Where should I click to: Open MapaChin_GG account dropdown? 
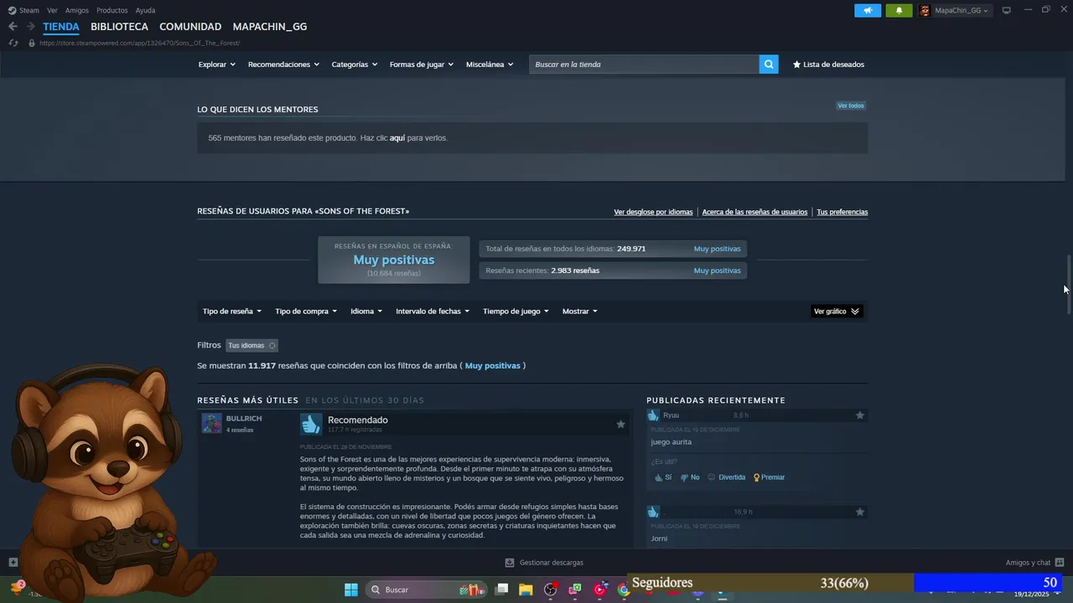point(962,10)
